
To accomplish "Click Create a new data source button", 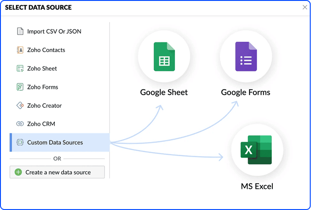I will click(57, 172).
